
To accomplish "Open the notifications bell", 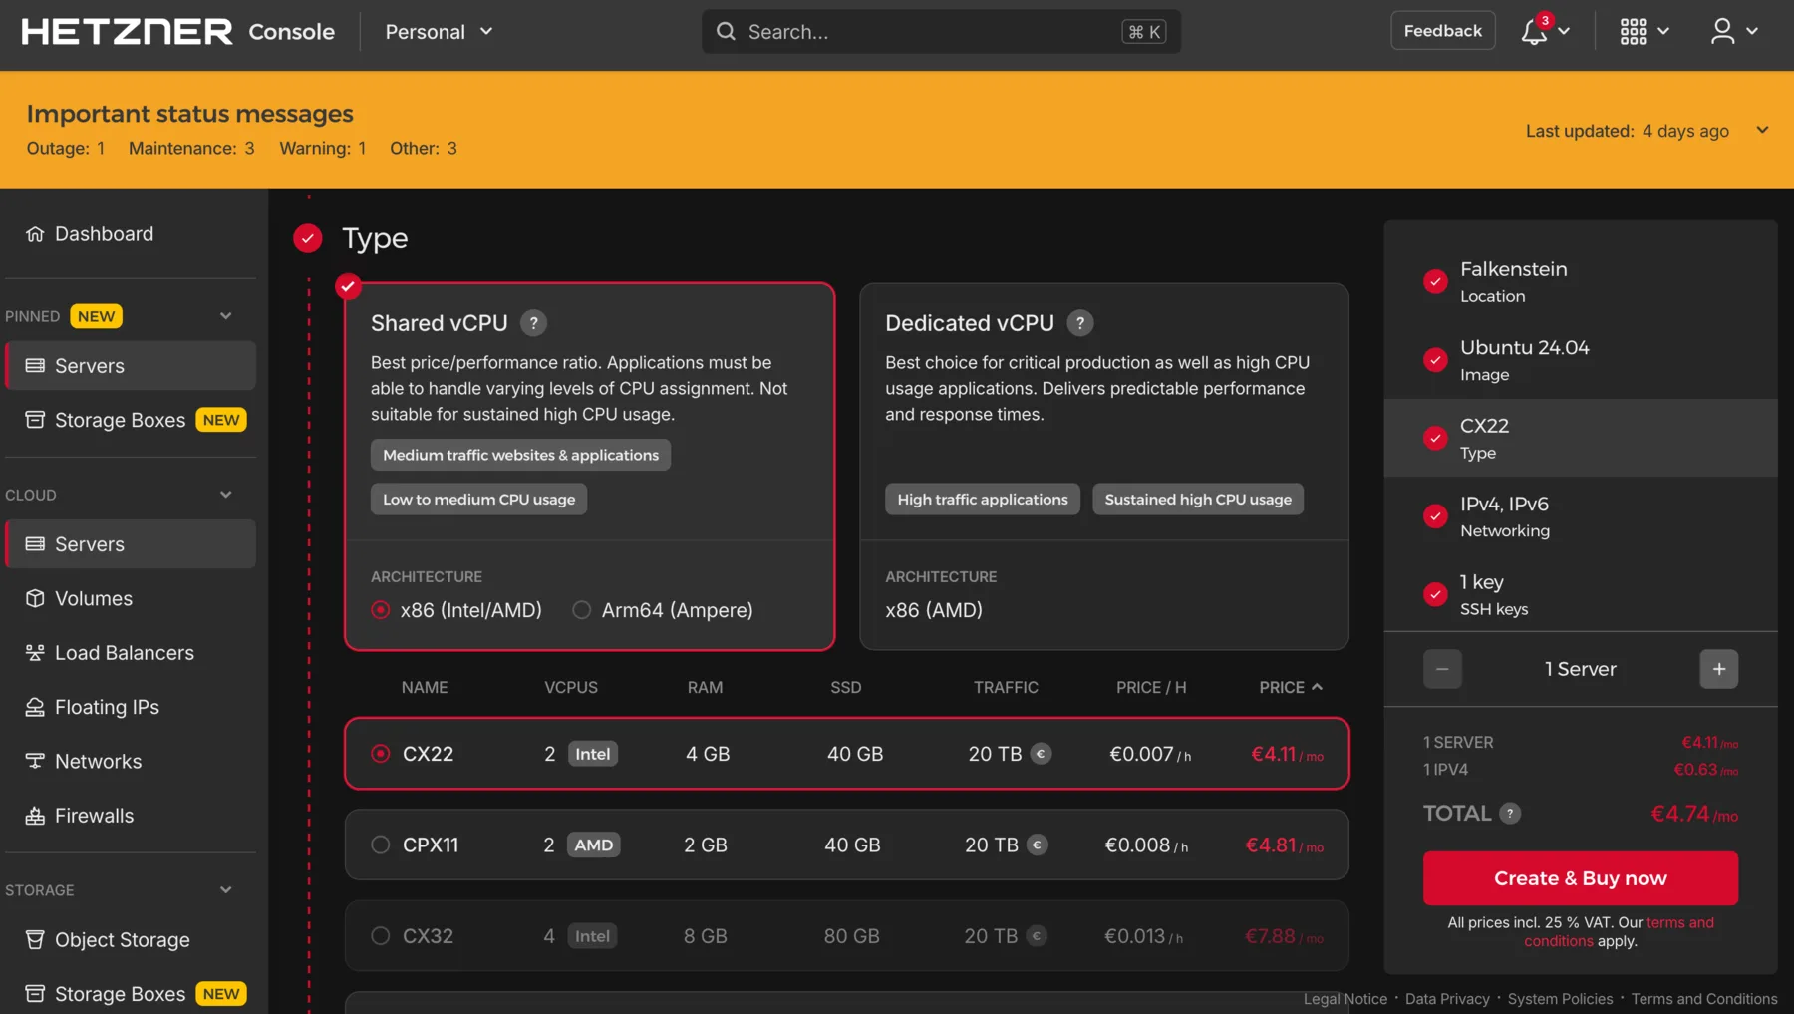I will pos(1535,32).
